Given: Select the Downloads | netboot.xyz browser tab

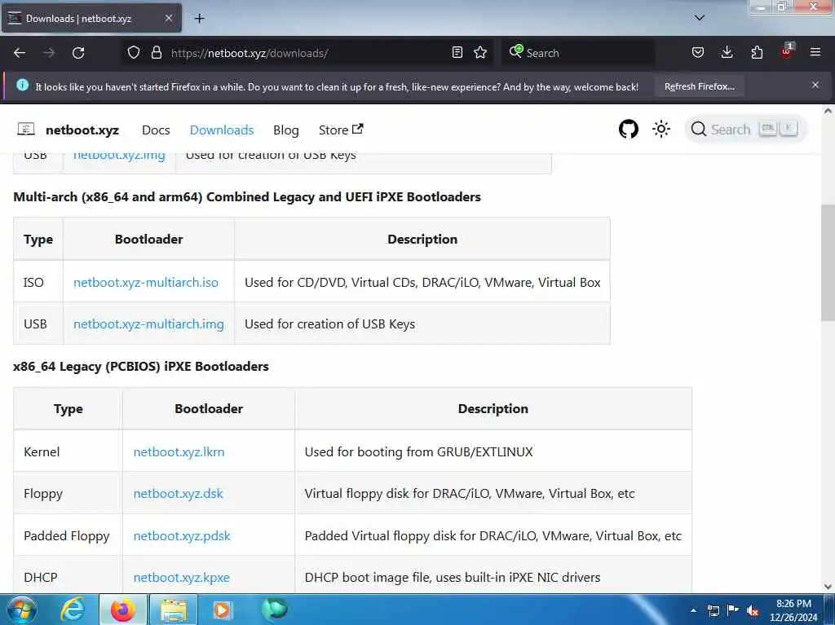Looking at the screenshot, I should click(91, 18).
